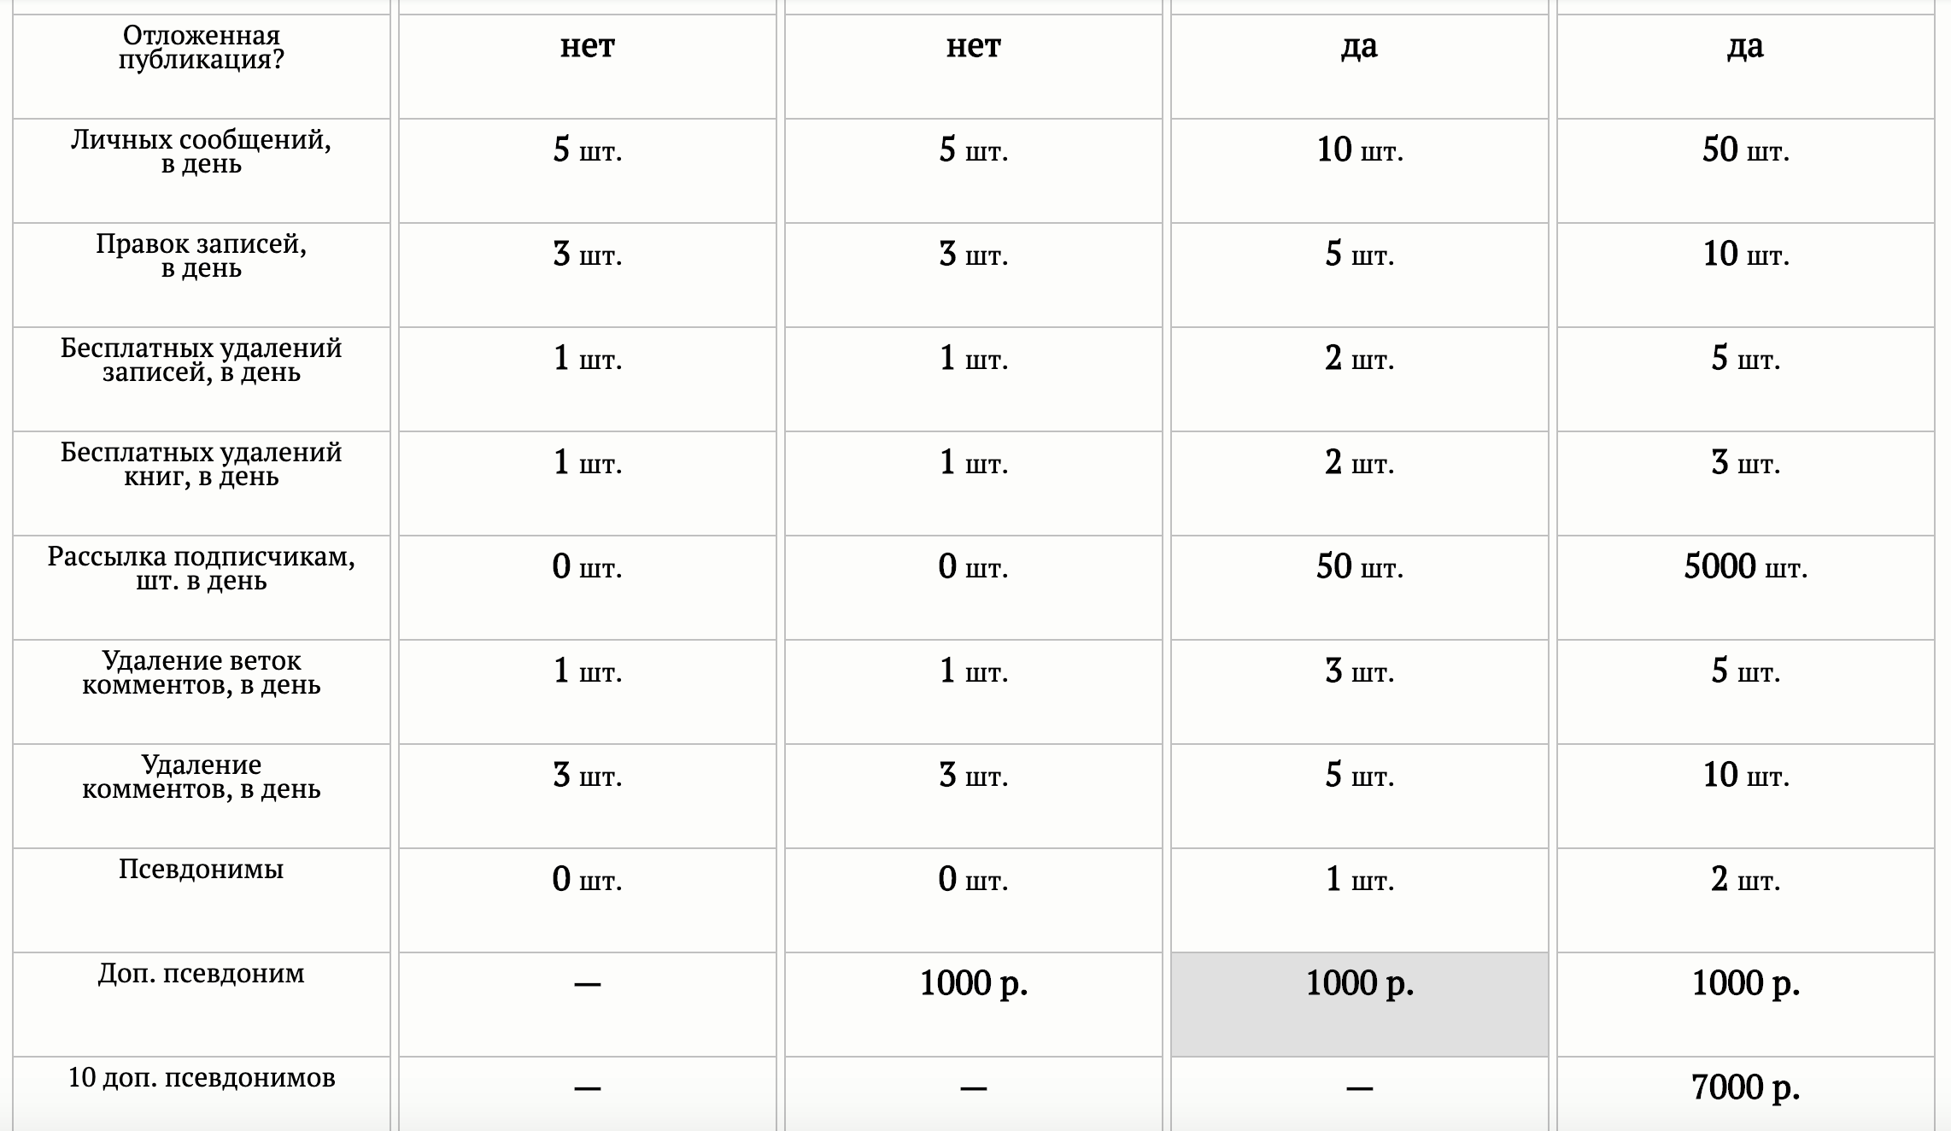Click the 'Удаление комментов, в день' label
The height and width of the screenshot is (1131, 1951).
[x=202, y=777]
